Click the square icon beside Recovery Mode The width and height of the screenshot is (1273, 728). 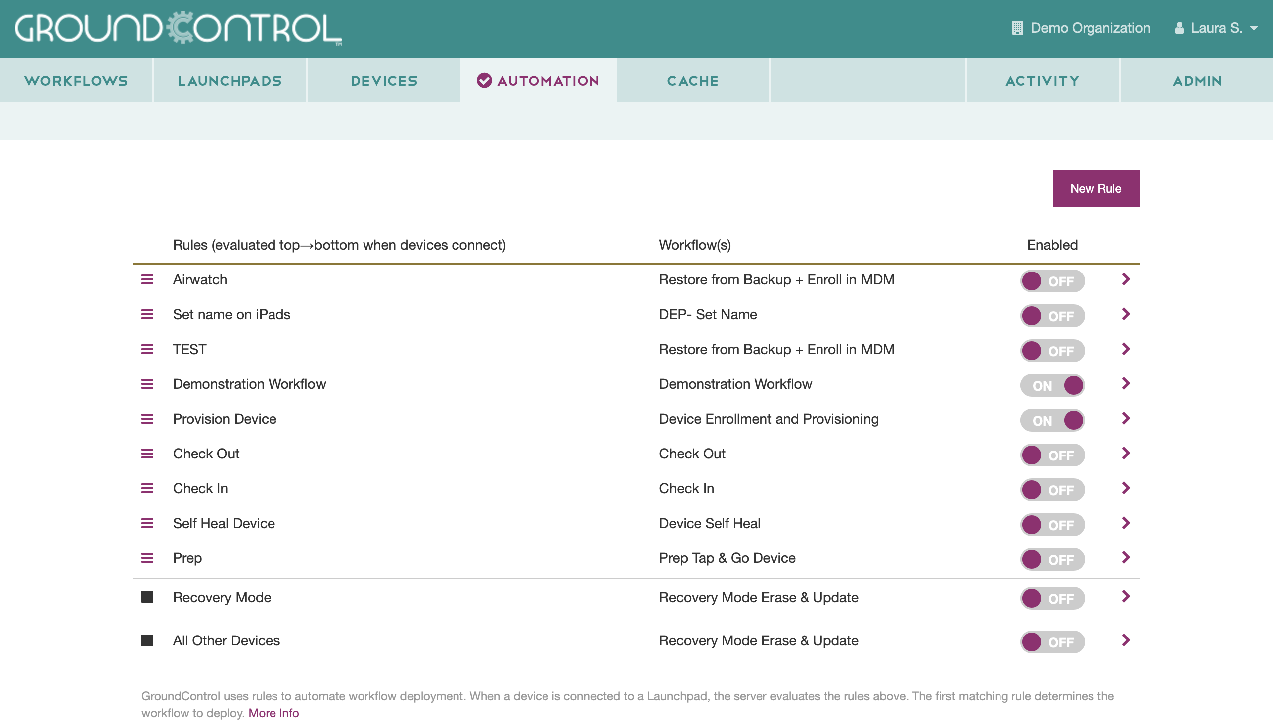coord(147,597)
